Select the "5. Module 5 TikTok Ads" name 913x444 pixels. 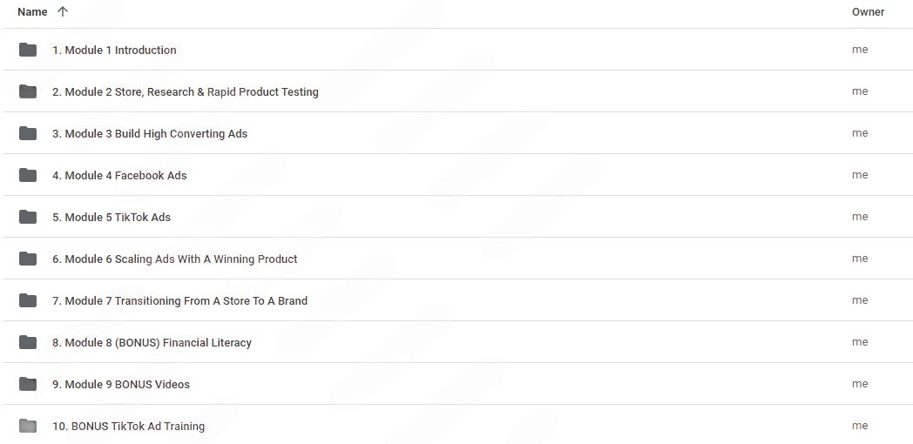112,218
